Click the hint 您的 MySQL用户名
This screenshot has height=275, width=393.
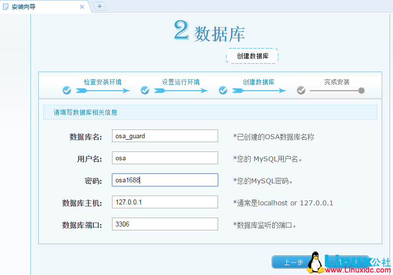267,159
